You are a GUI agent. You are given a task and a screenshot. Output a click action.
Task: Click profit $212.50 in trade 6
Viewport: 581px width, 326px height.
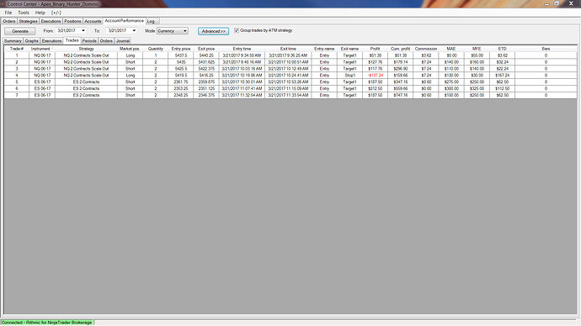pyautogui.click(x=375, y=89)
